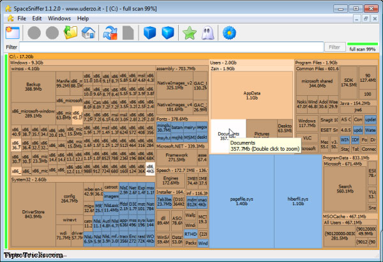
Task: Select the wdi 71.7Mb block
Action: pyautogui.click(x=63, y=236)
